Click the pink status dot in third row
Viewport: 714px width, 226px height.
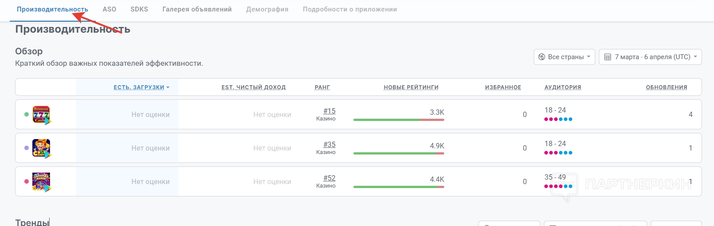(27, 181)
